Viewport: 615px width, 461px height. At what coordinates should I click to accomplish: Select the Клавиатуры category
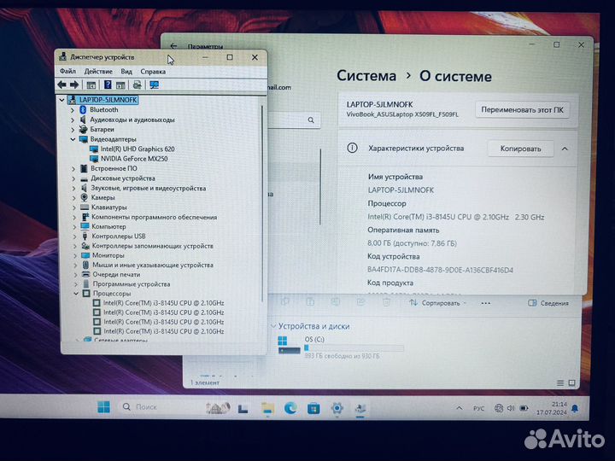pos(109,207)
